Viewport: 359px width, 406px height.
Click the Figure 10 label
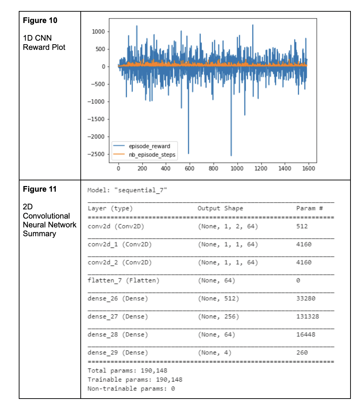(x=40, y=21)
